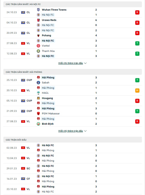The image size is (145, 195).
Task: Click the Bình Định club logo
Action: (38, 124)
